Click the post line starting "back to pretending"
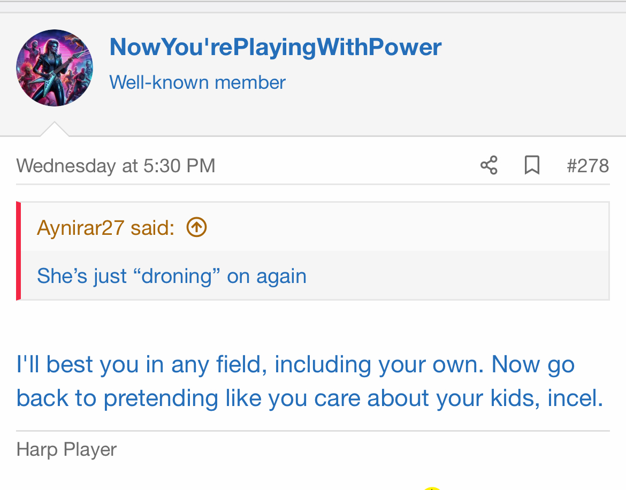The width and height of the screenshot is (626, 490). [309, 399]
